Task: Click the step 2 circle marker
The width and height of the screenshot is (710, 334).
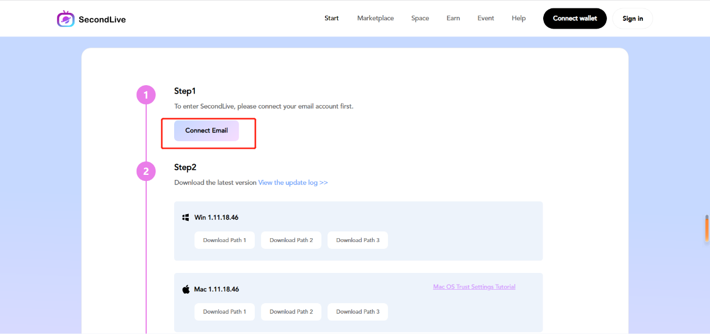Action: [x=146, y=171]
